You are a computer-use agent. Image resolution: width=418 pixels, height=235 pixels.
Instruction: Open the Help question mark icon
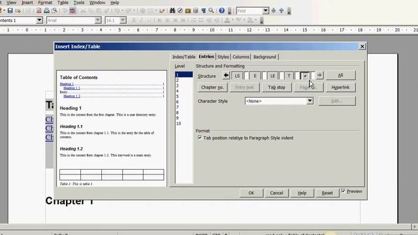pos(222,10)
